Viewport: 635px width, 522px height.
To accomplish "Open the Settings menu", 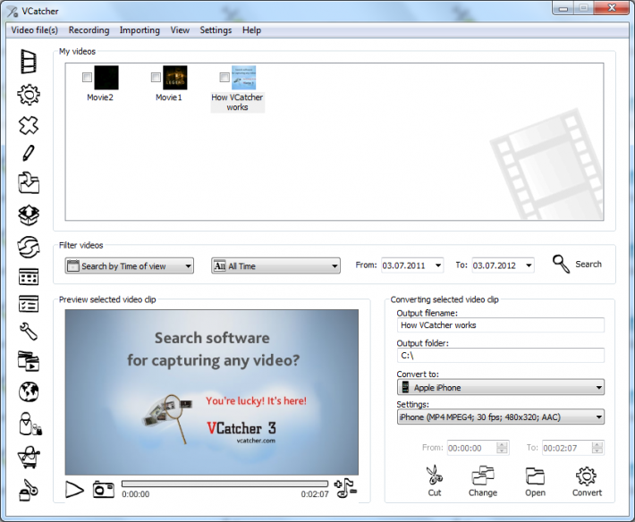I will click(216, 30).
